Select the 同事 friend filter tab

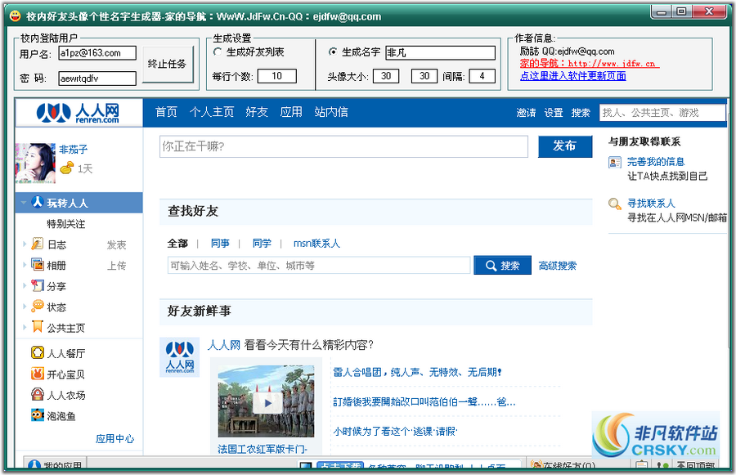[x=220, y=243]
